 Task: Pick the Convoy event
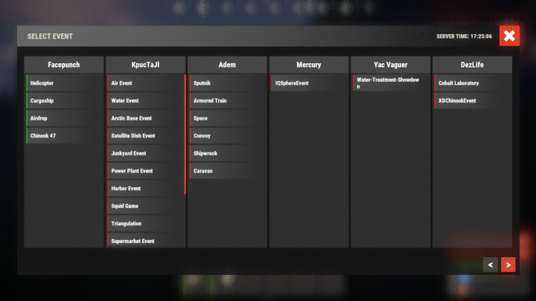click(227, 135)
